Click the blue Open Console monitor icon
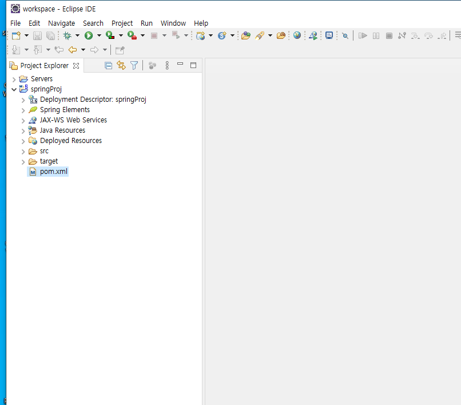 click(329, 35)
